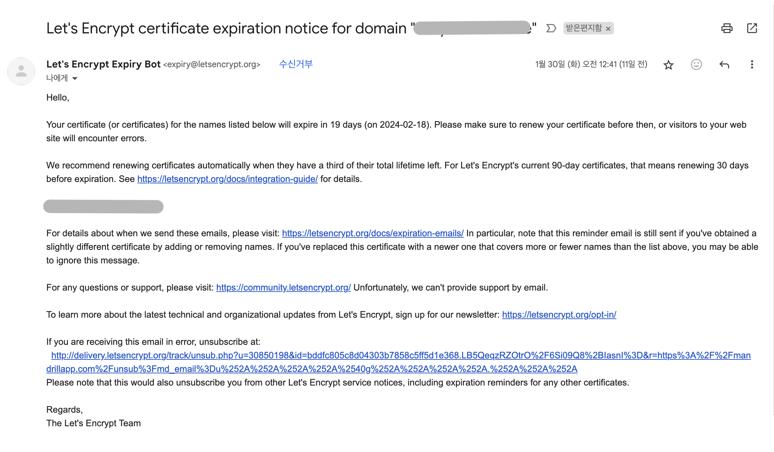Click the delivery.letsencrypt.org unsubscribe URL

click(x=398, y=362)
